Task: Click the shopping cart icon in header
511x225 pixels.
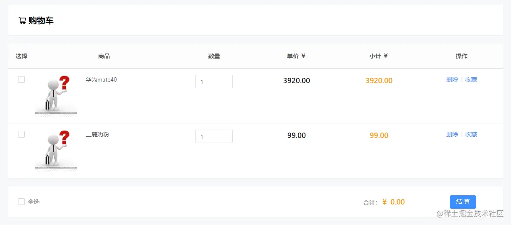Action: point(22,20)
